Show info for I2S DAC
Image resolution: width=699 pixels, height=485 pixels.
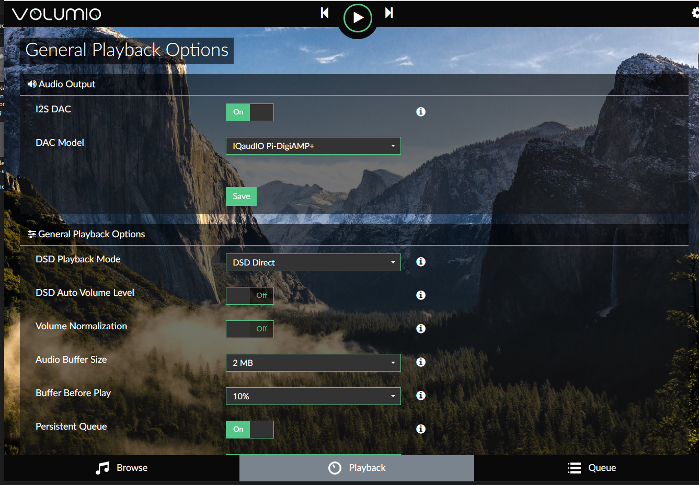tap(420, 112)
